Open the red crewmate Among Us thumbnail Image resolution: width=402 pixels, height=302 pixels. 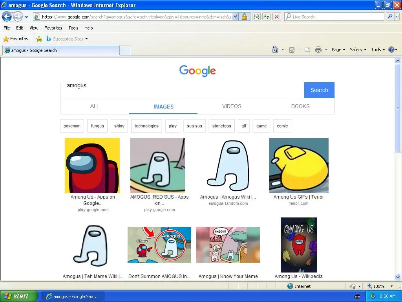pos(92,166)
